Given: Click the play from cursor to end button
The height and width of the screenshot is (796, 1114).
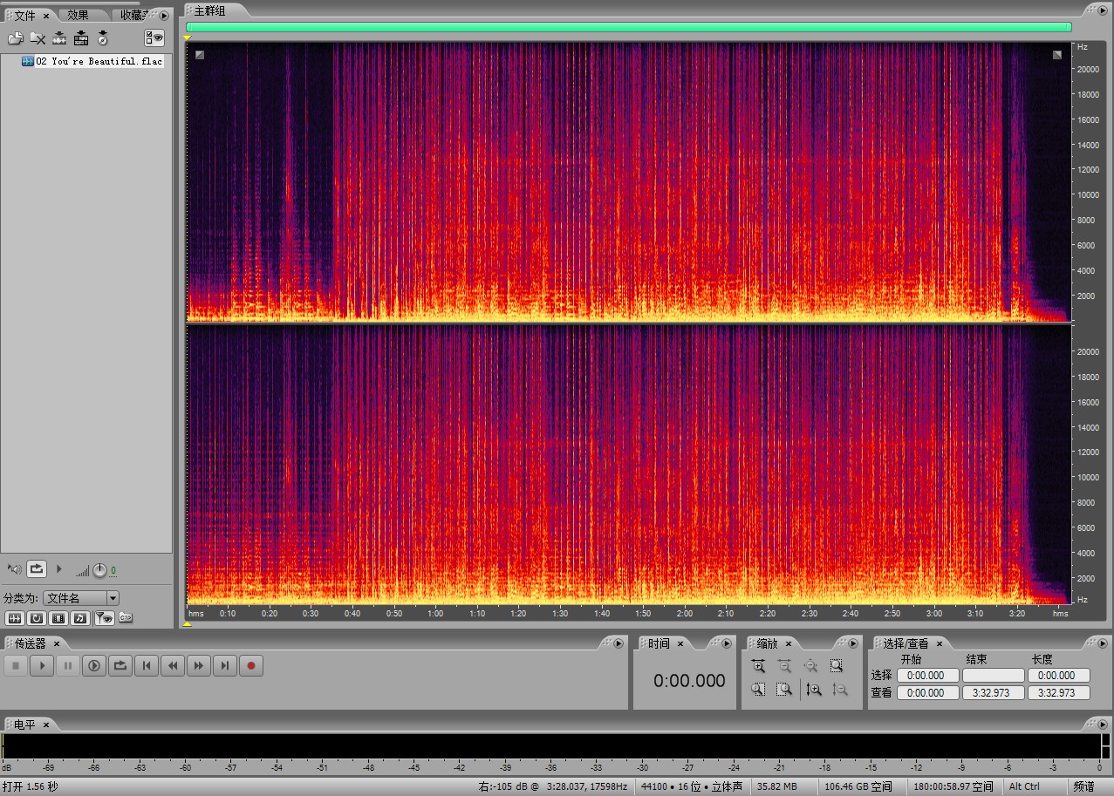Looking at the screenshot, I should coord(94,666).
